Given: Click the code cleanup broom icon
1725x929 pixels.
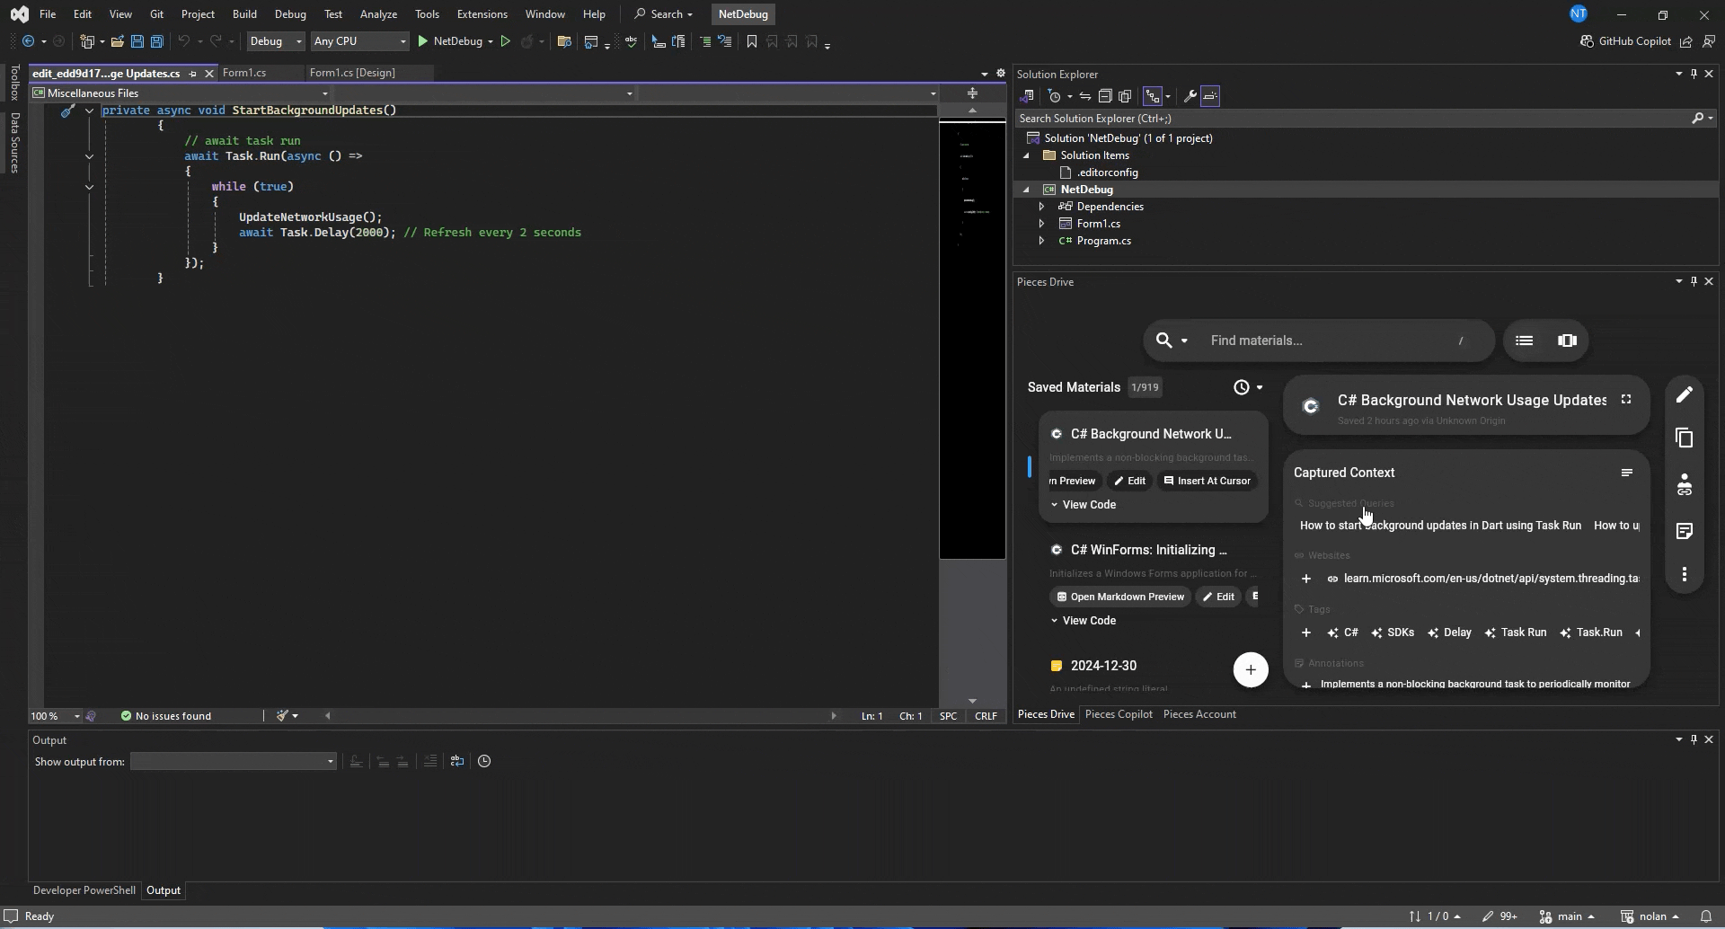Looking at the screenshot, I should (x=282, y=716).
